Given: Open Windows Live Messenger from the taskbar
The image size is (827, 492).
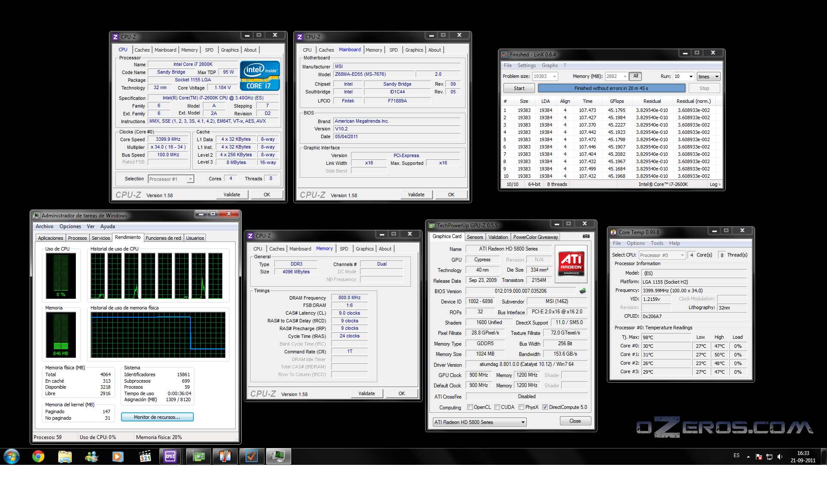Looking at the screenshot, I should [x=91, y=456].
